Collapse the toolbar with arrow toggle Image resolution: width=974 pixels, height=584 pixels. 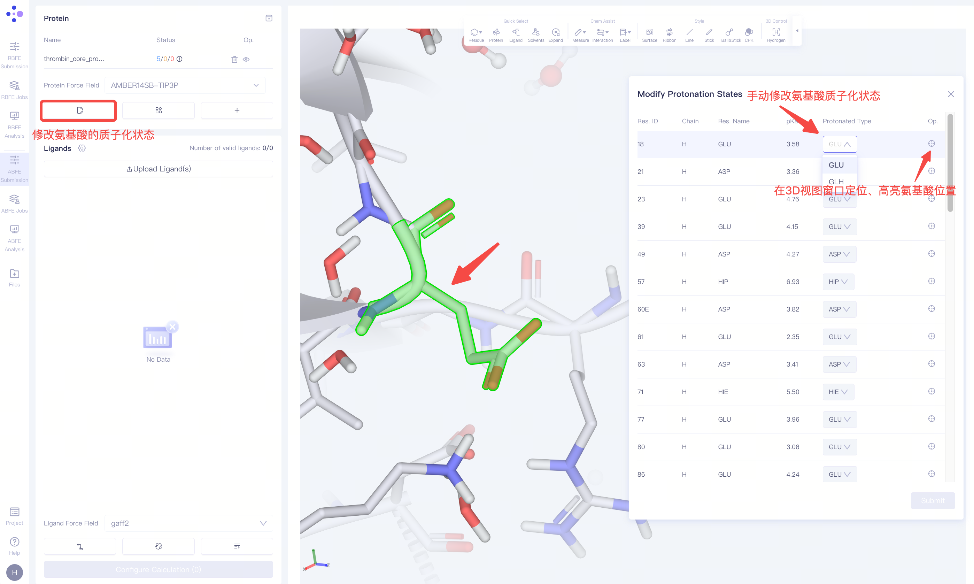point(797,31)
